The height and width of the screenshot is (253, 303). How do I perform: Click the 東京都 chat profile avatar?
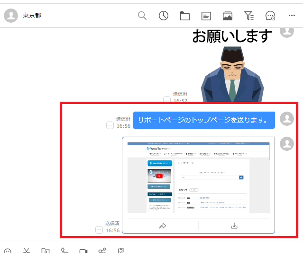pyautogui.click(x=11, y=16)
